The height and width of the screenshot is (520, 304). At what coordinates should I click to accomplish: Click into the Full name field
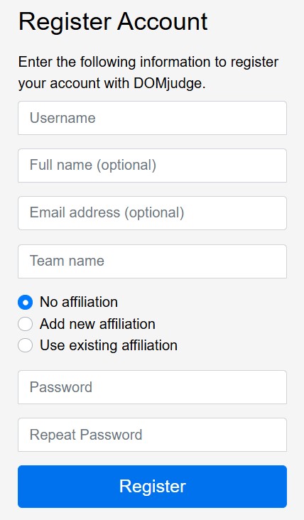pyautogui.click(x=152, y=166)
